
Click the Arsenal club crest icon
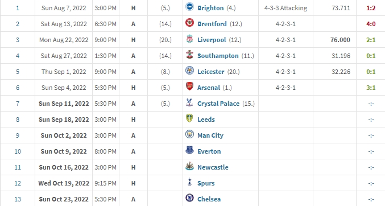click(189, 86)
